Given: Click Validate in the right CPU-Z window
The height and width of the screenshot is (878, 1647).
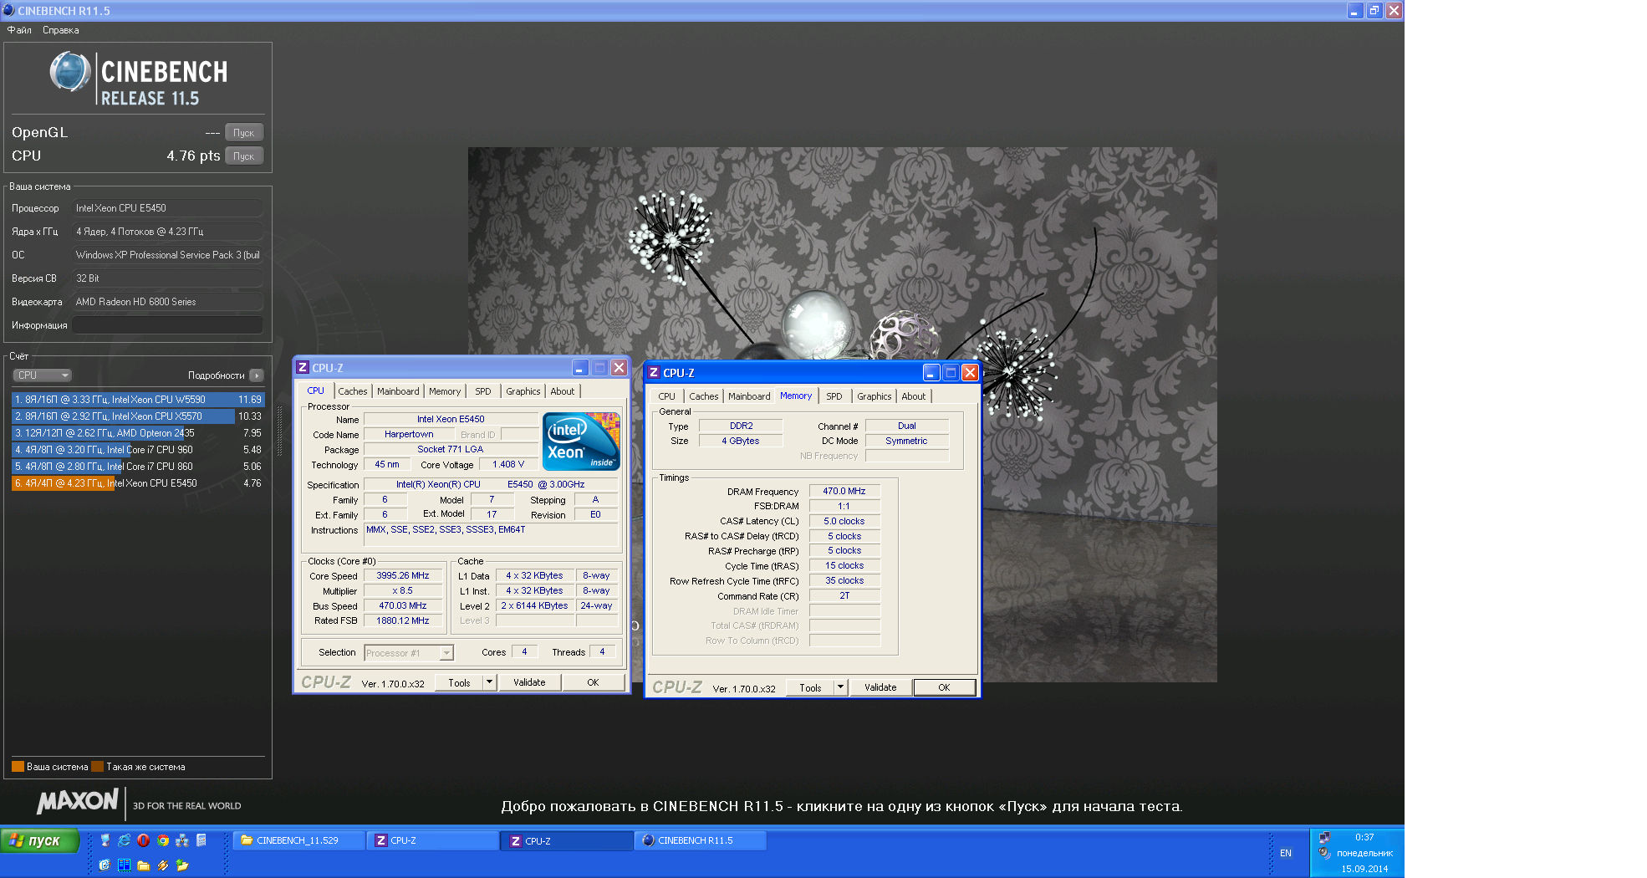Looking at the screenshot, I should coord(880,687).
